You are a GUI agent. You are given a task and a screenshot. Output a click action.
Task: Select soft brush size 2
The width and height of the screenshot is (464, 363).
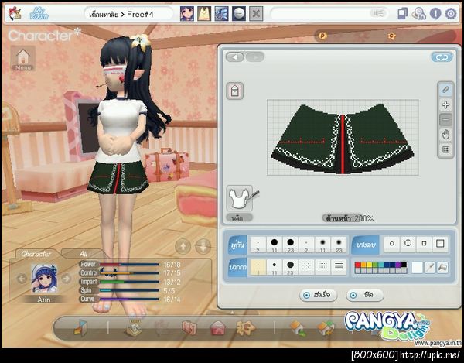306,245
